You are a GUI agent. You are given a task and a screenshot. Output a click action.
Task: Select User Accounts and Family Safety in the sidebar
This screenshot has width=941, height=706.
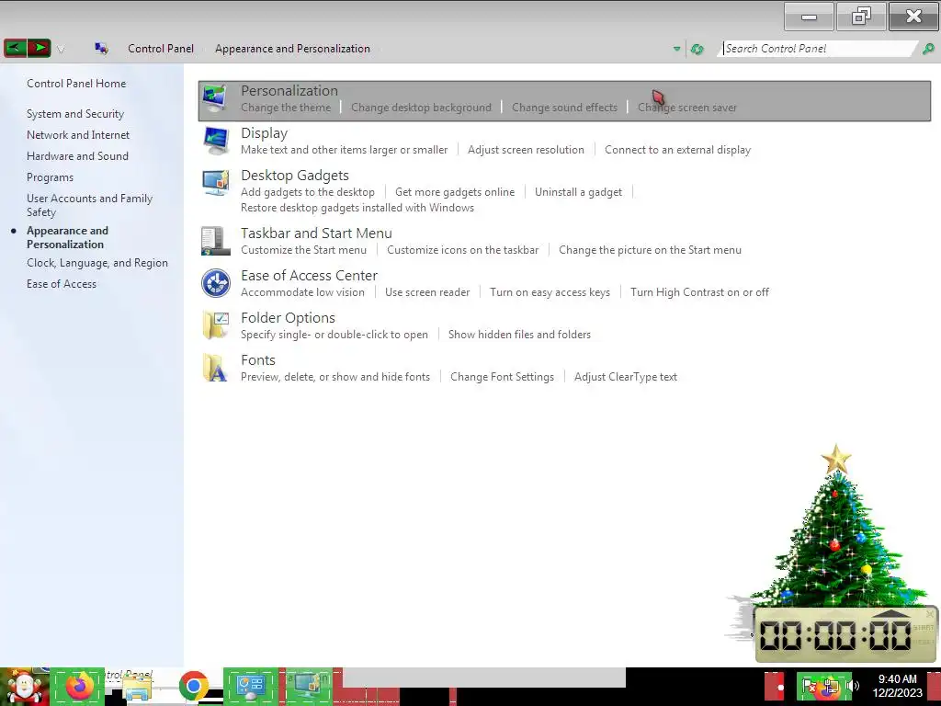[x=89, y=205]
